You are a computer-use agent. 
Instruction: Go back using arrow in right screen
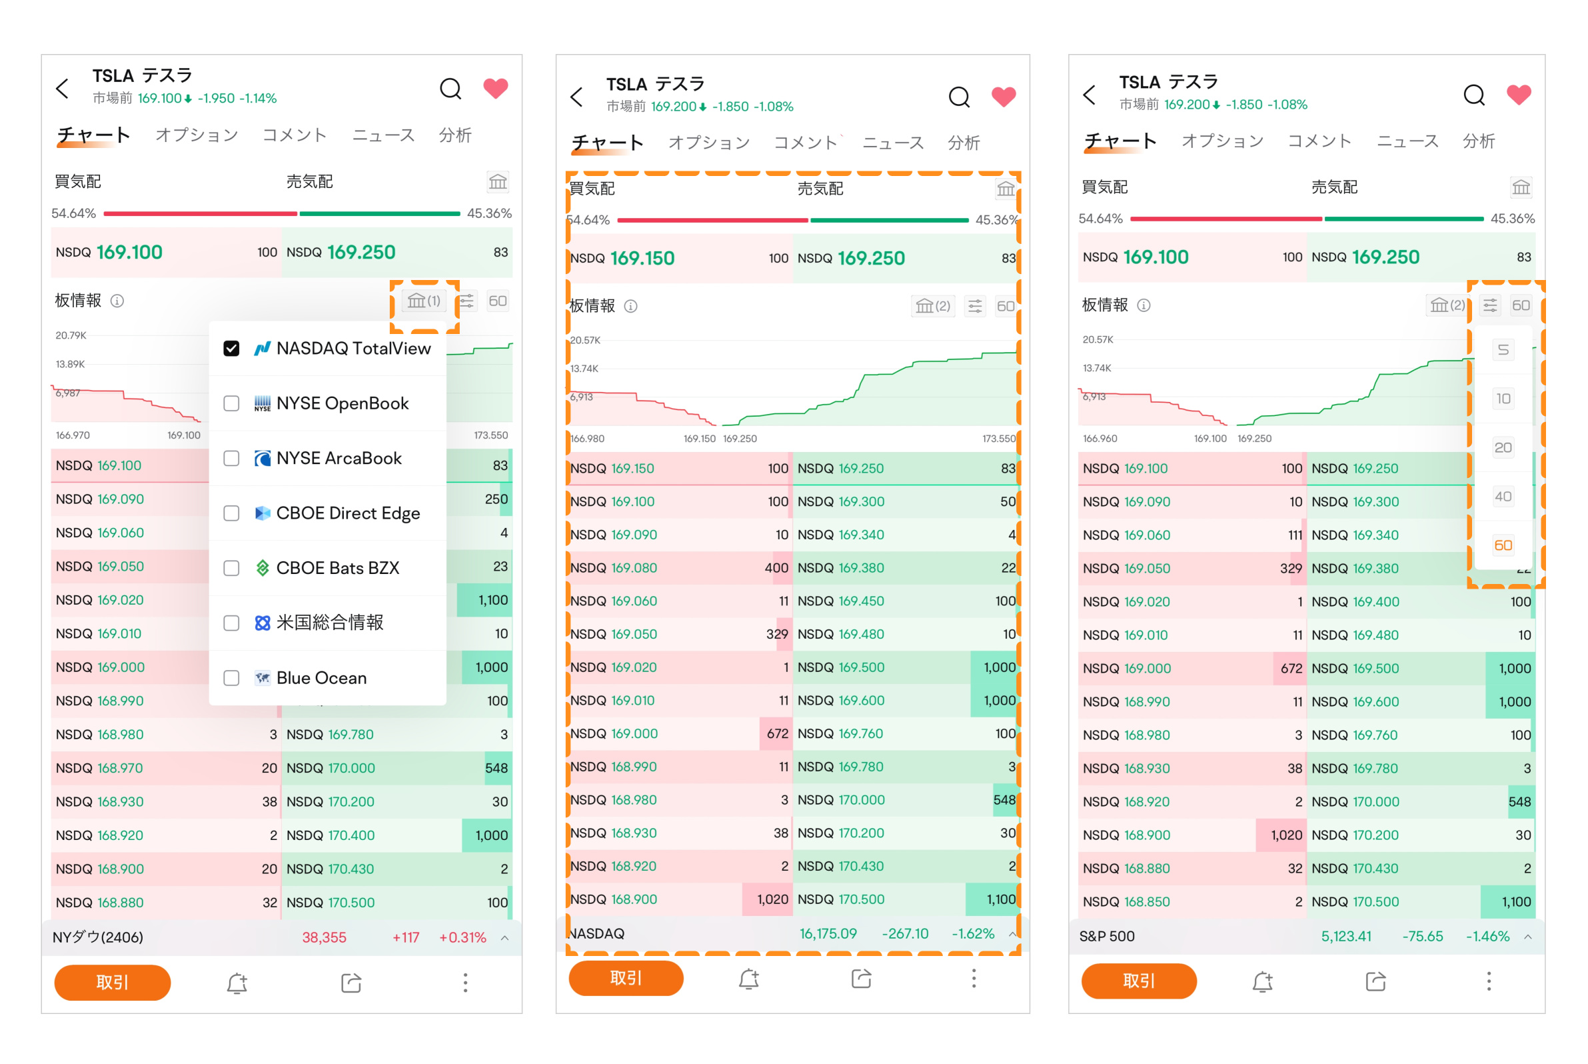(x=1090, y=95)
